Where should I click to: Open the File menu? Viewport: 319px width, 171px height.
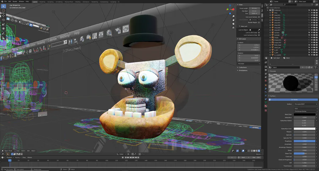(x=5, y=1)
